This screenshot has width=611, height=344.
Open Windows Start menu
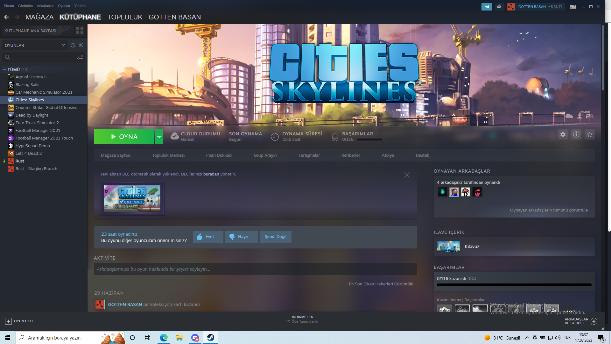tap(8, 338)
